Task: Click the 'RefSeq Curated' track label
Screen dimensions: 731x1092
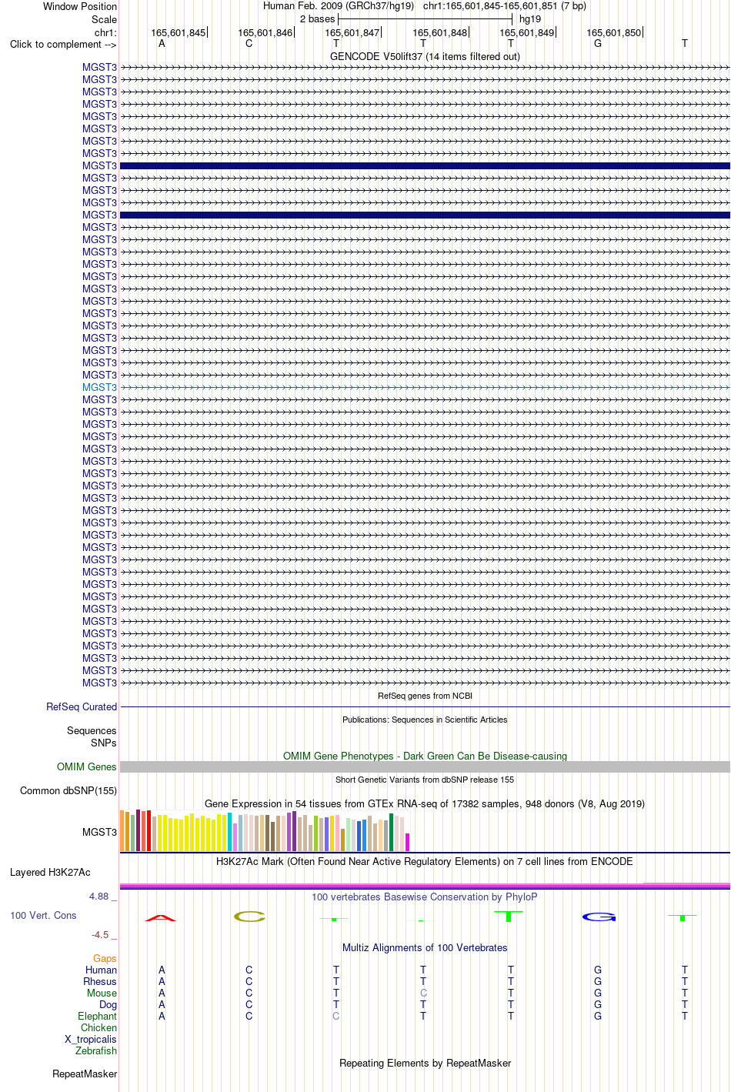Action: (82, 706)
